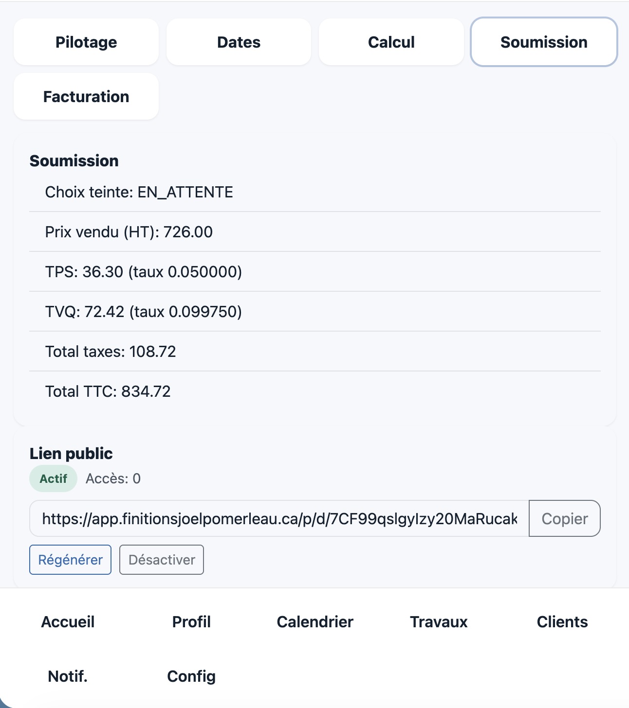Screen dimensions: 629x708
Task: Click the Actif status badge
Action: (x=53, y=478)
